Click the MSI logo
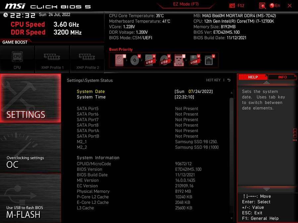This screenshot has height=223, width=298. [x=15, y=6]
